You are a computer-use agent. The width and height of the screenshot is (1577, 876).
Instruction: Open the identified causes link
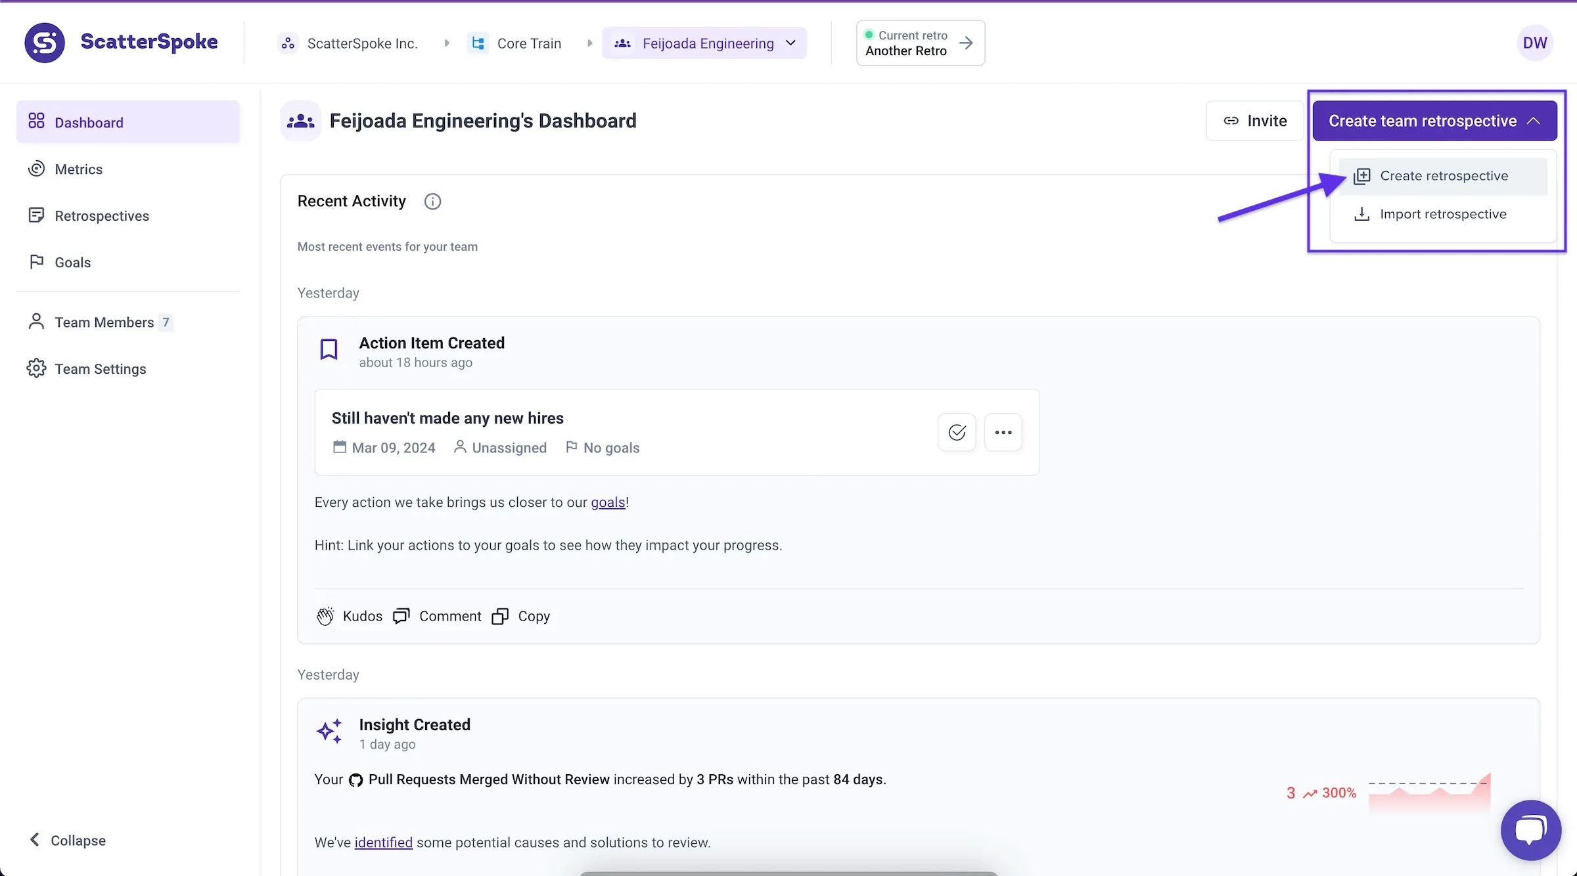point(383,843)
